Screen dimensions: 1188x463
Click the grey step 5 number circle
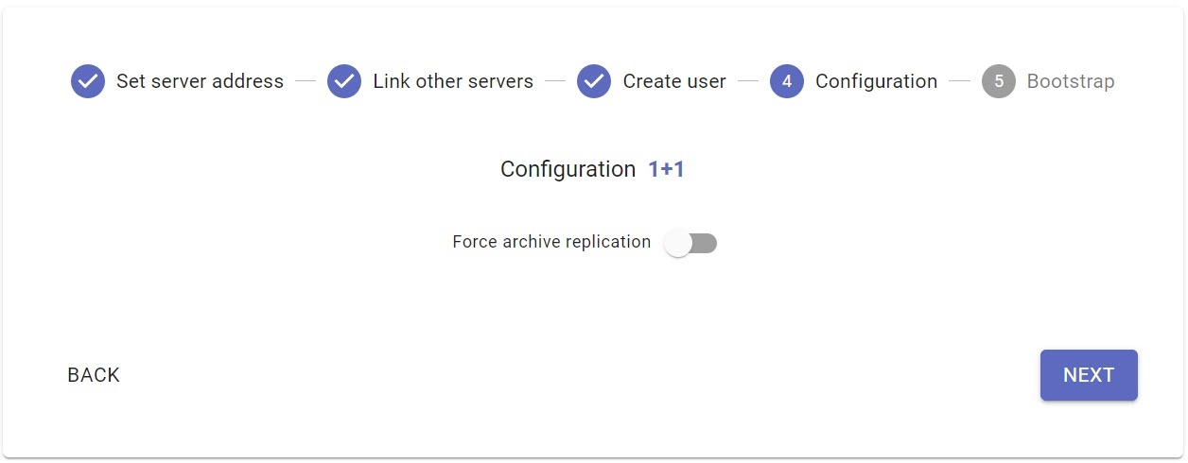point(999,81)
